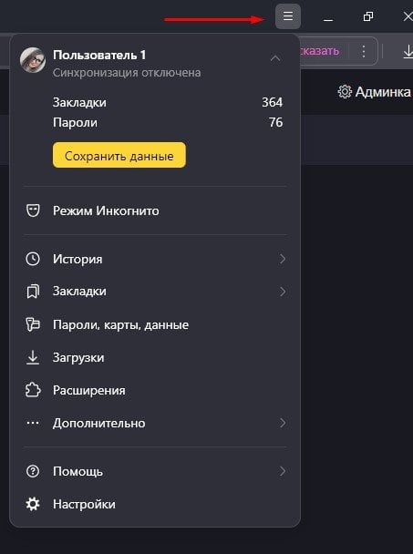
Task: Open the hamburger main menu button
Action: (288, 16)
